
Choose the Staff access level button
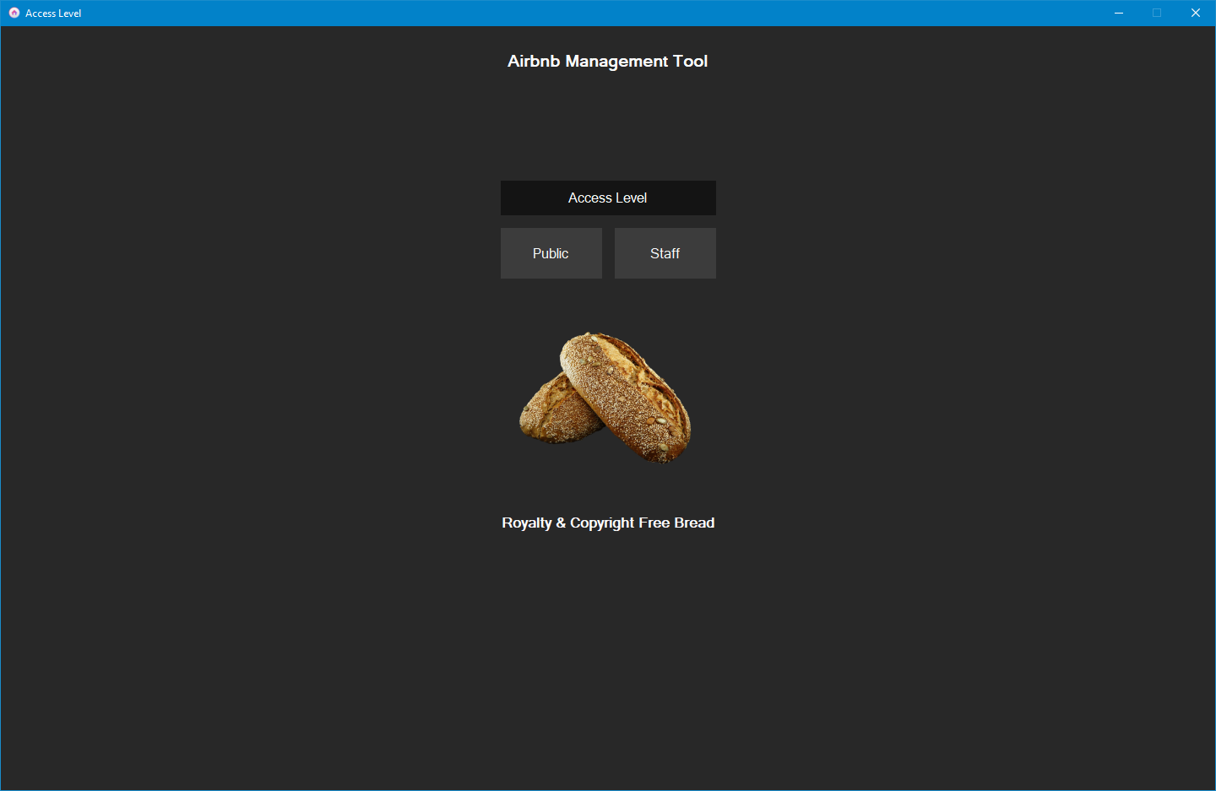665,253
